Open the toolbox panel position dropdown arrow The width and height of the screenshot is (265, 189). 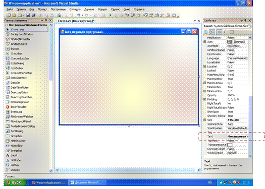point(42,21)
